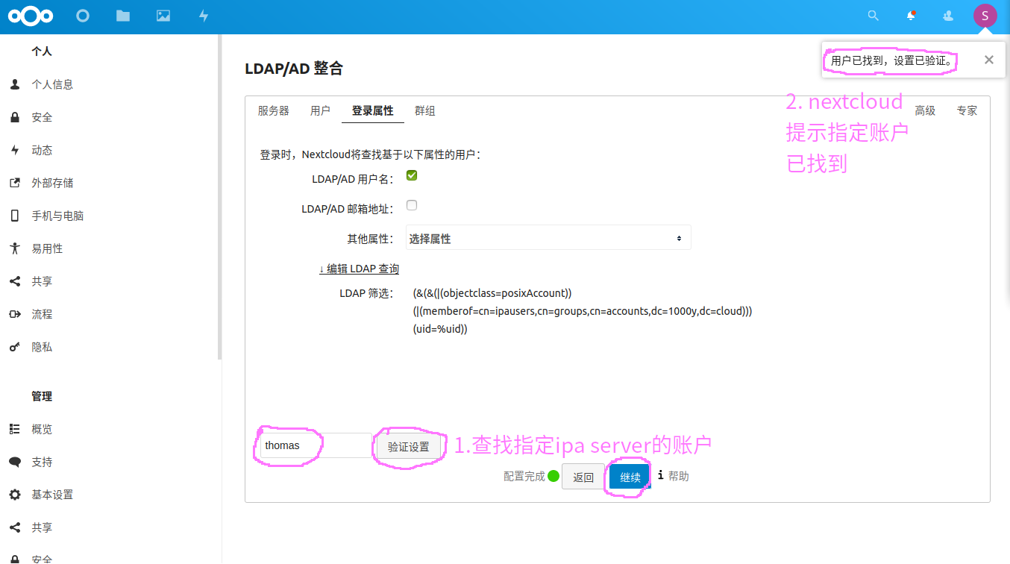The width and height of the screenshot is (1010, 564).
Task: Click the 继续 button
Action: (630, 477)
